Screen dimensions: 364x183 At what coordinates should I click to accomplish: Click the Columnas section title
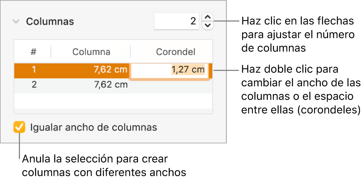point(50,22)
